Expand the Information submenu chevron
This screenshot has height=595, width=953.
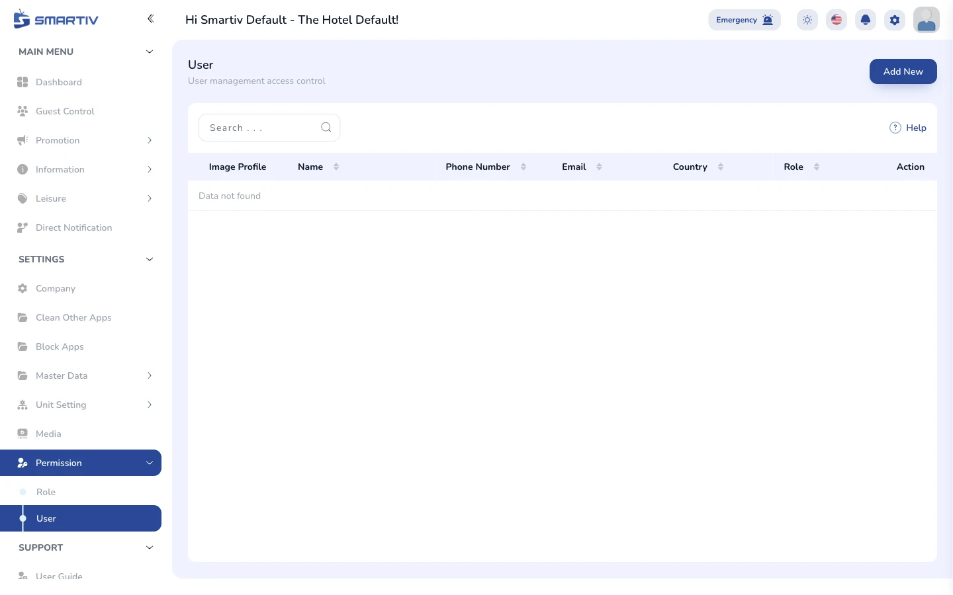tap(150, 169)
